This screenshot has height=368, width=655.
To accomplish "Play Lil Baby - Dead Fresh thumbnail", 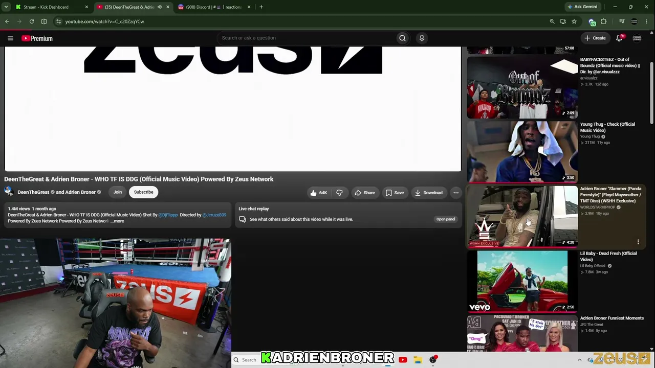I will coord(522,281).
